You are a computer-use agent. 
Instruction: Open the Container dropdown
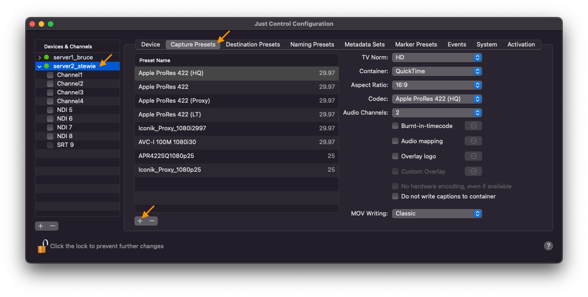(437, 71)
